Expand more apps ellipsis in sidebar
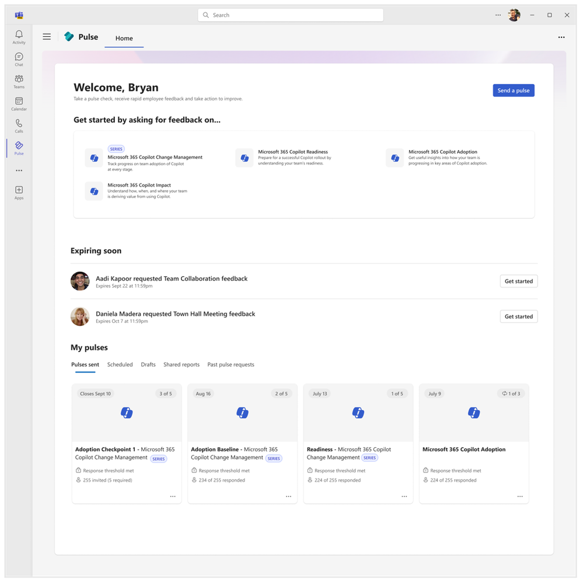This screenshot has width=583, height=581. pyautogui.click(x=19, y=171)
